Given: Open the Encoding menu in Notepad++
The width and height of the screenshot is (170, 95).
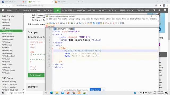Looking at the screenshot, I should (65, 19).
